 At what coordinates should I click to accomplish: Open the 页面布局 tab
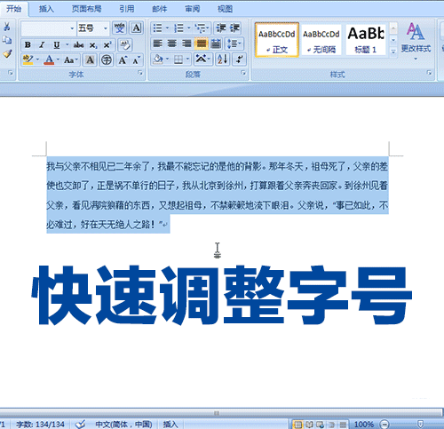point(87,9)
